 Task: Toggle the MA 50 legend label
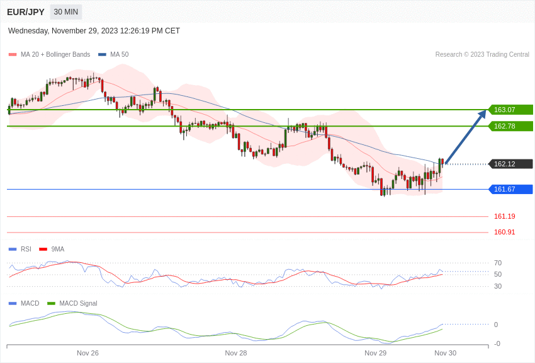[x=120, y=55]
